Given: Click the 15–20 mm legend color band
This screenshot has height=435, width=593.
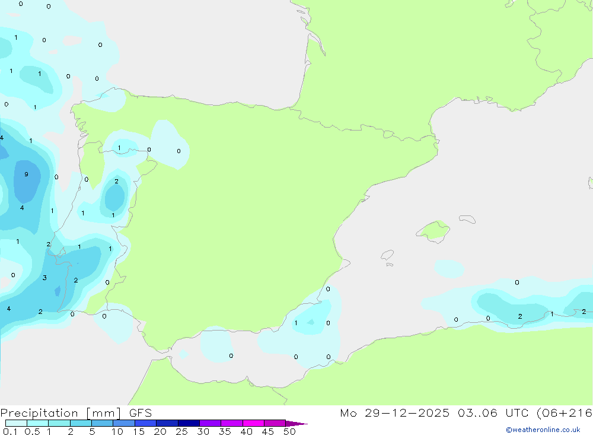Looking at the screenshot, I should 145,423.
